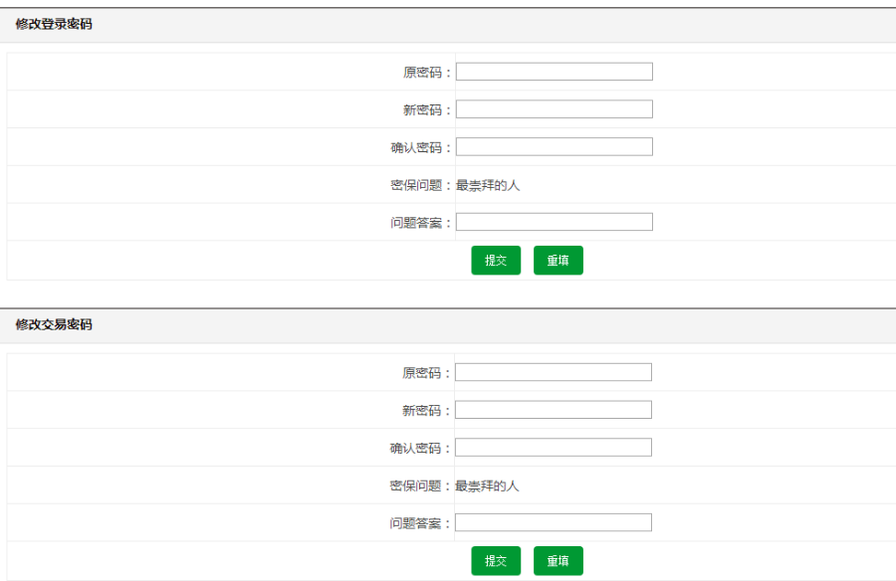Click the 原密码 field under 修改交易密码
896x581 pixels.
point(554,371)
